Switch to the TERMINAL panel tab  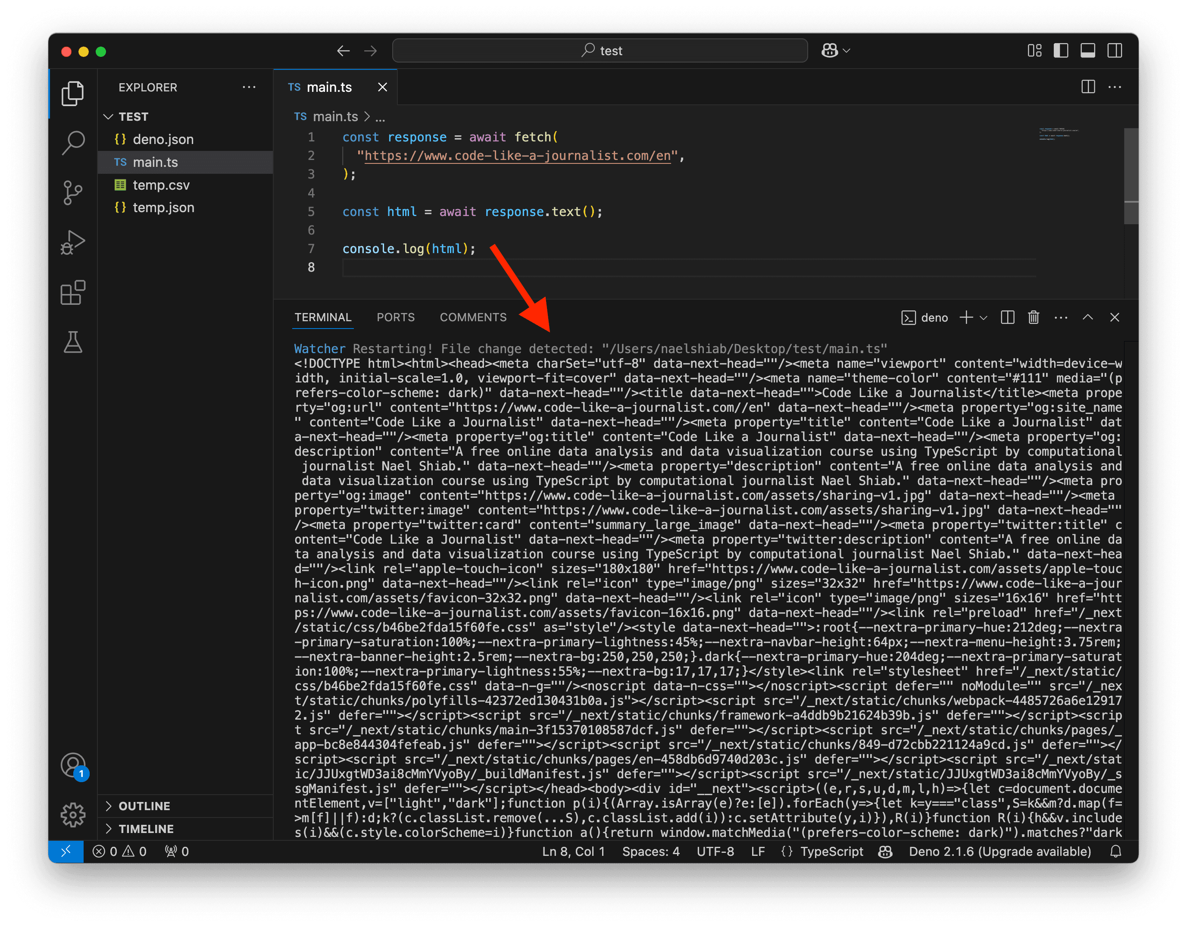(323, 317)
